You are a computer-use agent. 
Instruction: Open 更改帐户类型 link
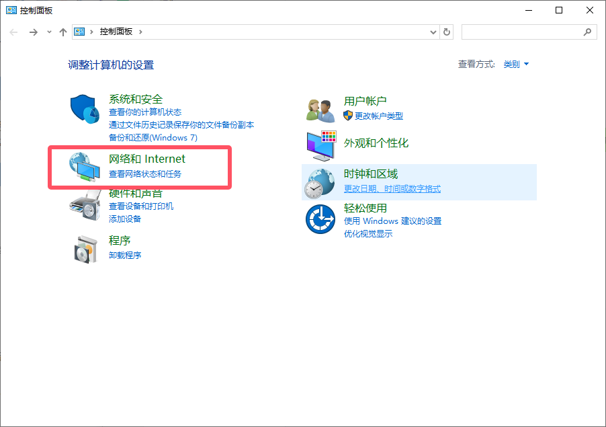(378, 116)
